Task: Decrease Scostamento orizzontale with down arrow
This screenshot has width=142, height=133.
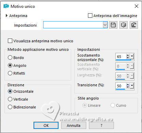Action: (128, 58)
